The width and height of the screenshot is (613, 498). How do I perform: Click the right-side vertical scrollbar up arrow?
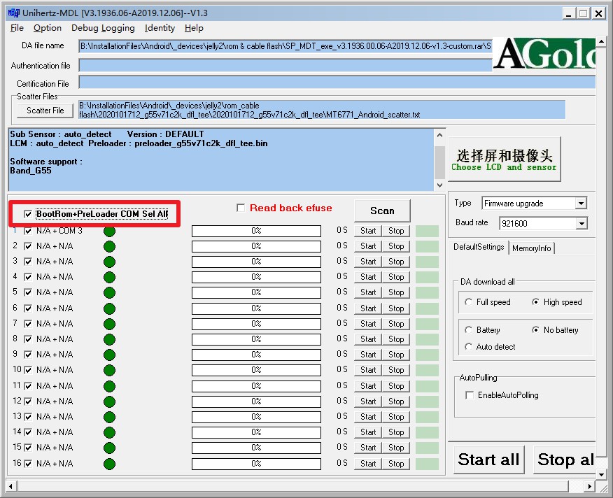[x=601, y=41]
